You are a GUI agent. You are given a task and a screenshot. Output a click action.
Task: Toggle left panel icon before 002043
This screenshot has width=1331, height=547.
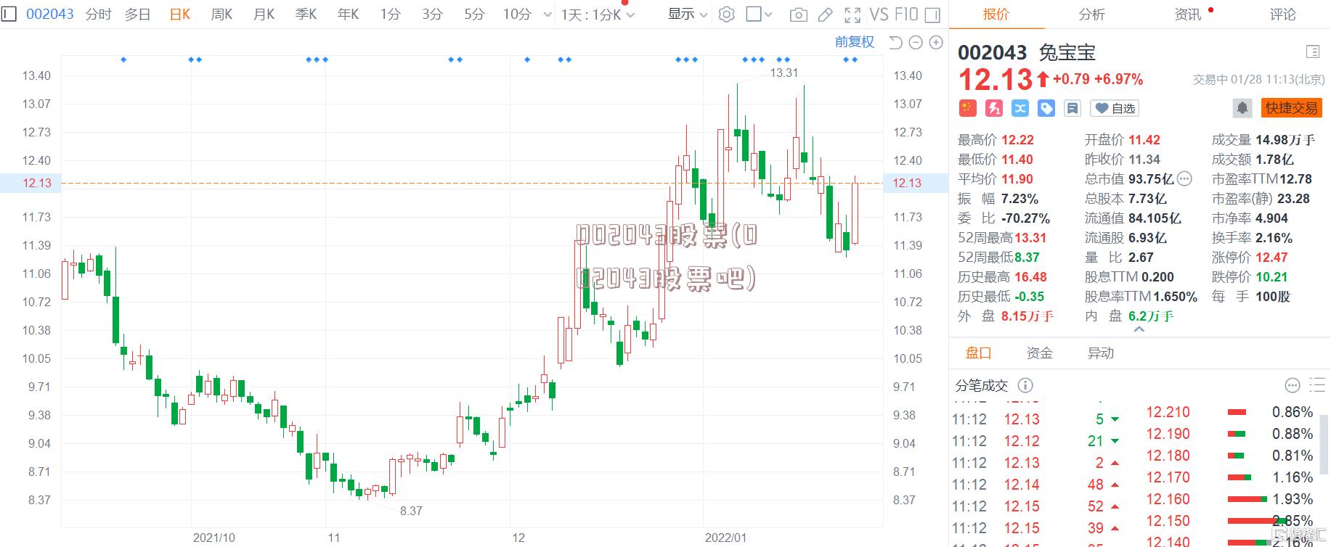9,14
